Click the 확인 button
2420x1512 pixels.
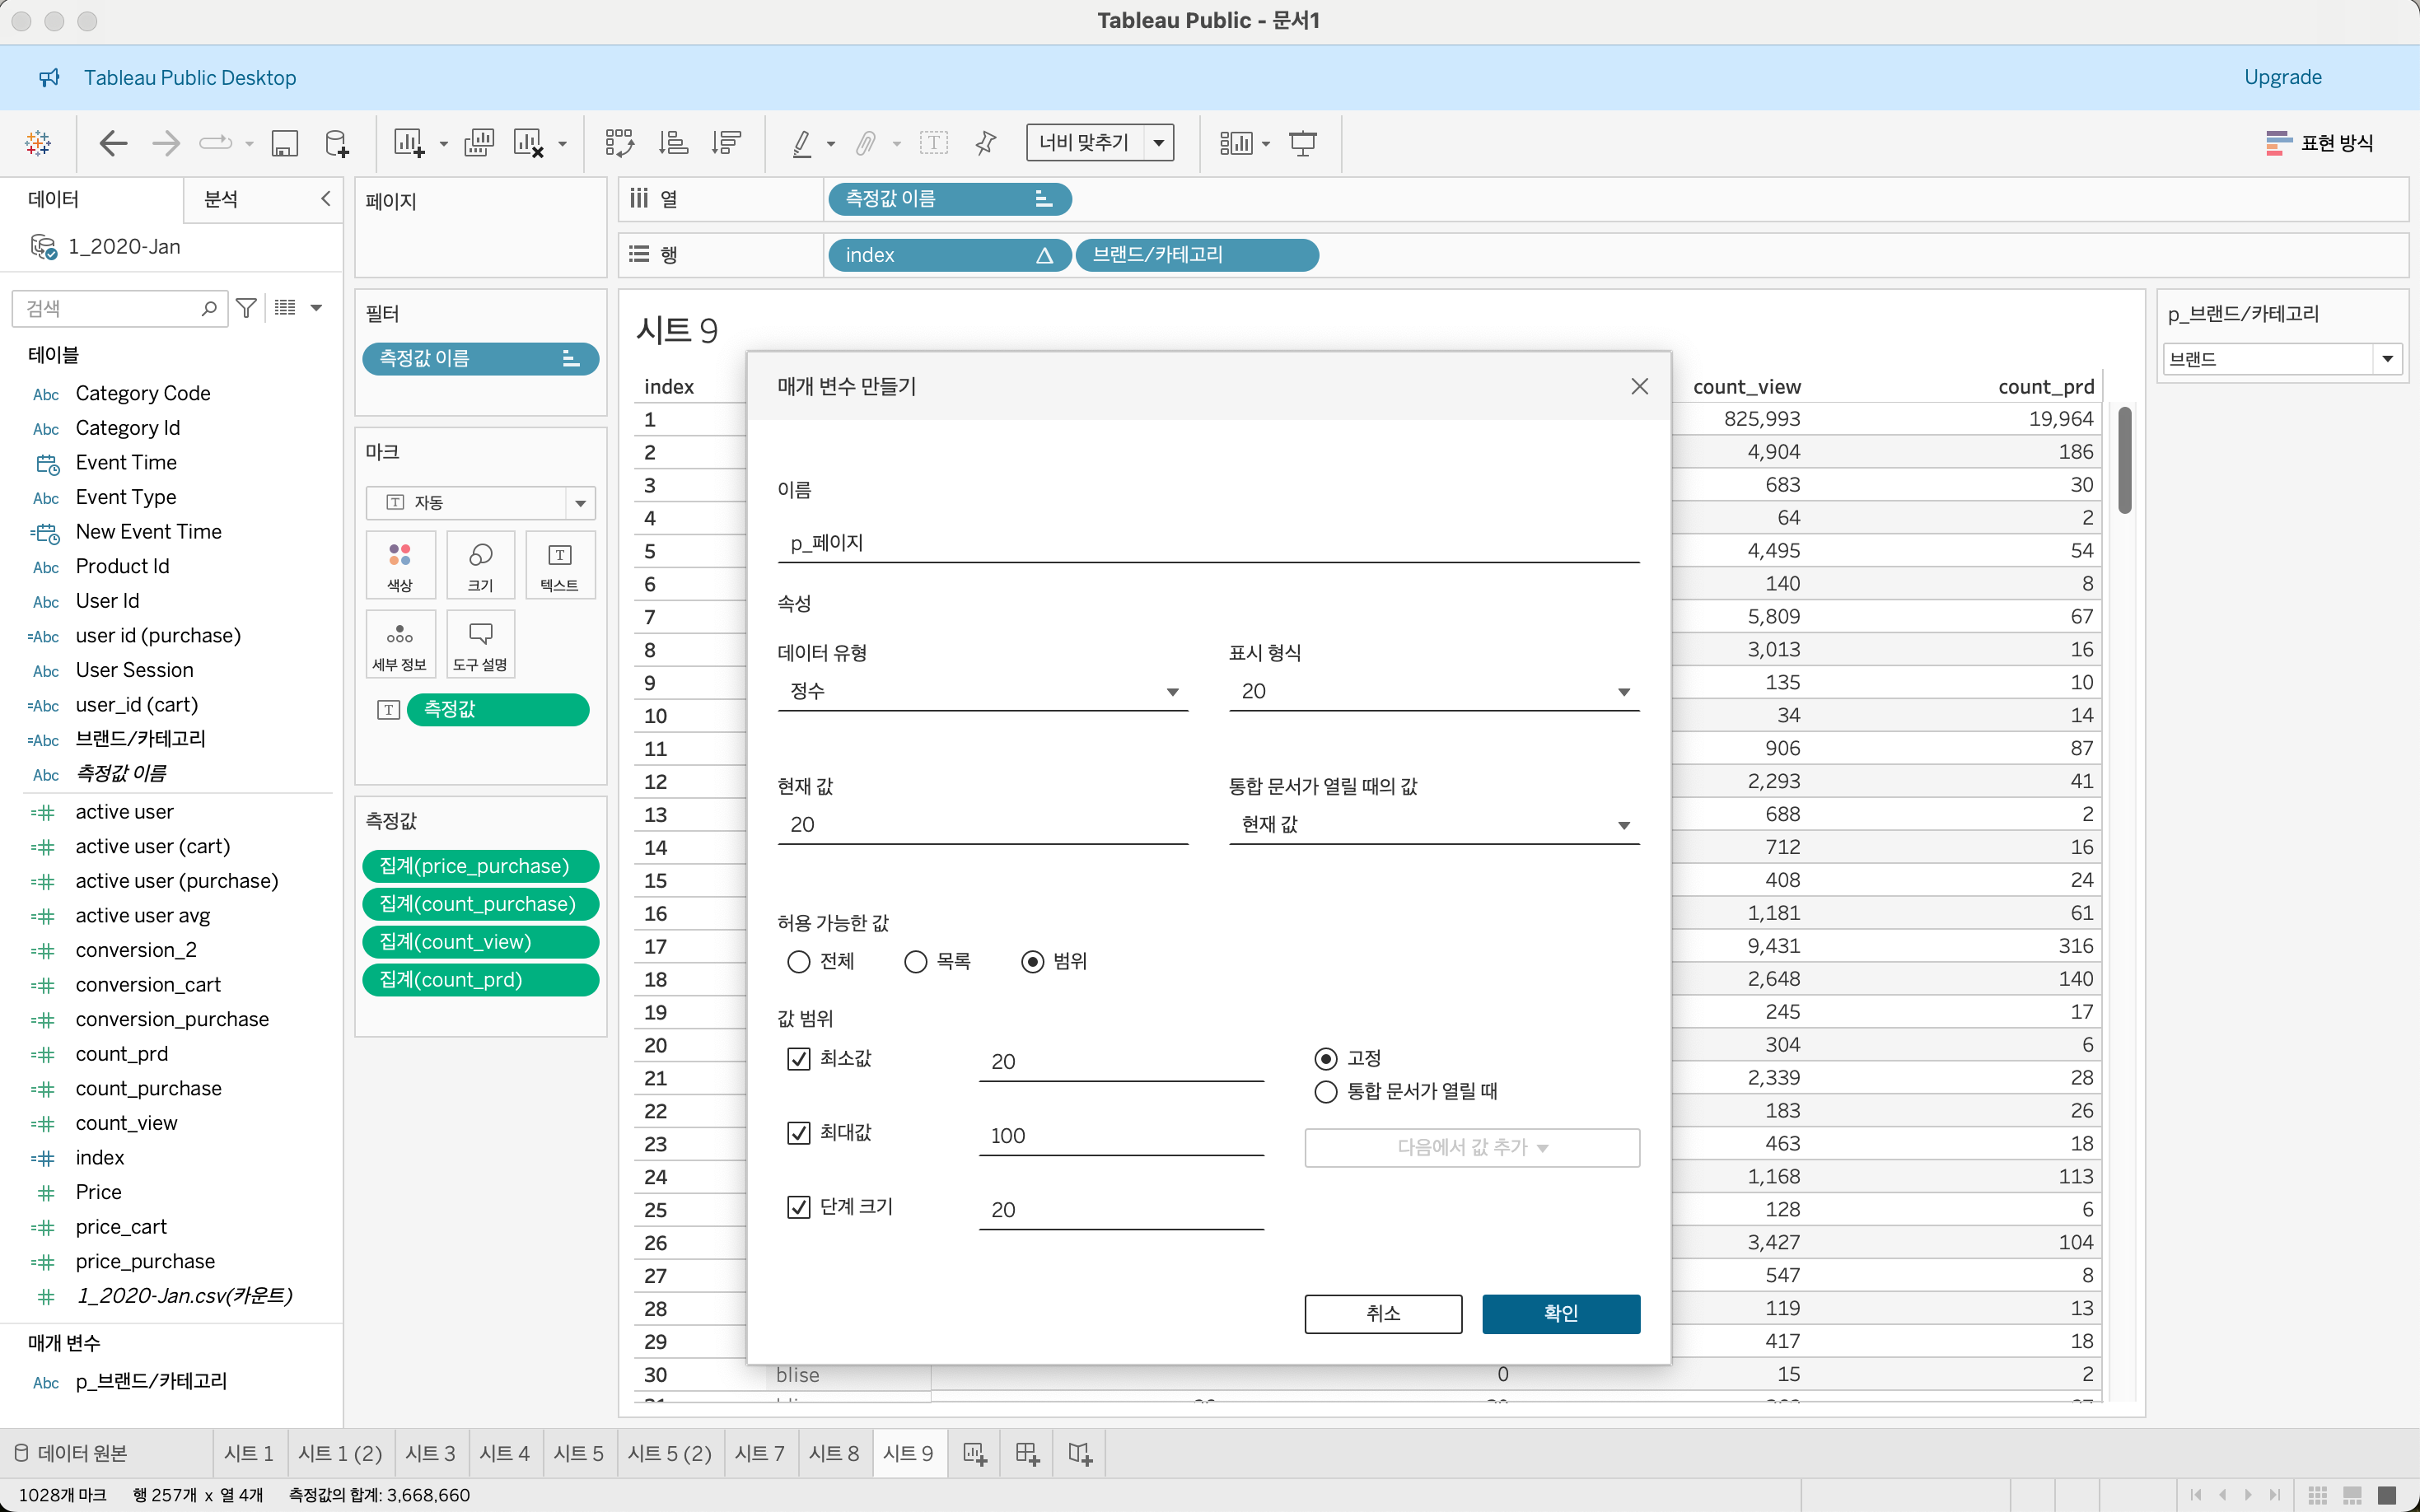1560,1313
